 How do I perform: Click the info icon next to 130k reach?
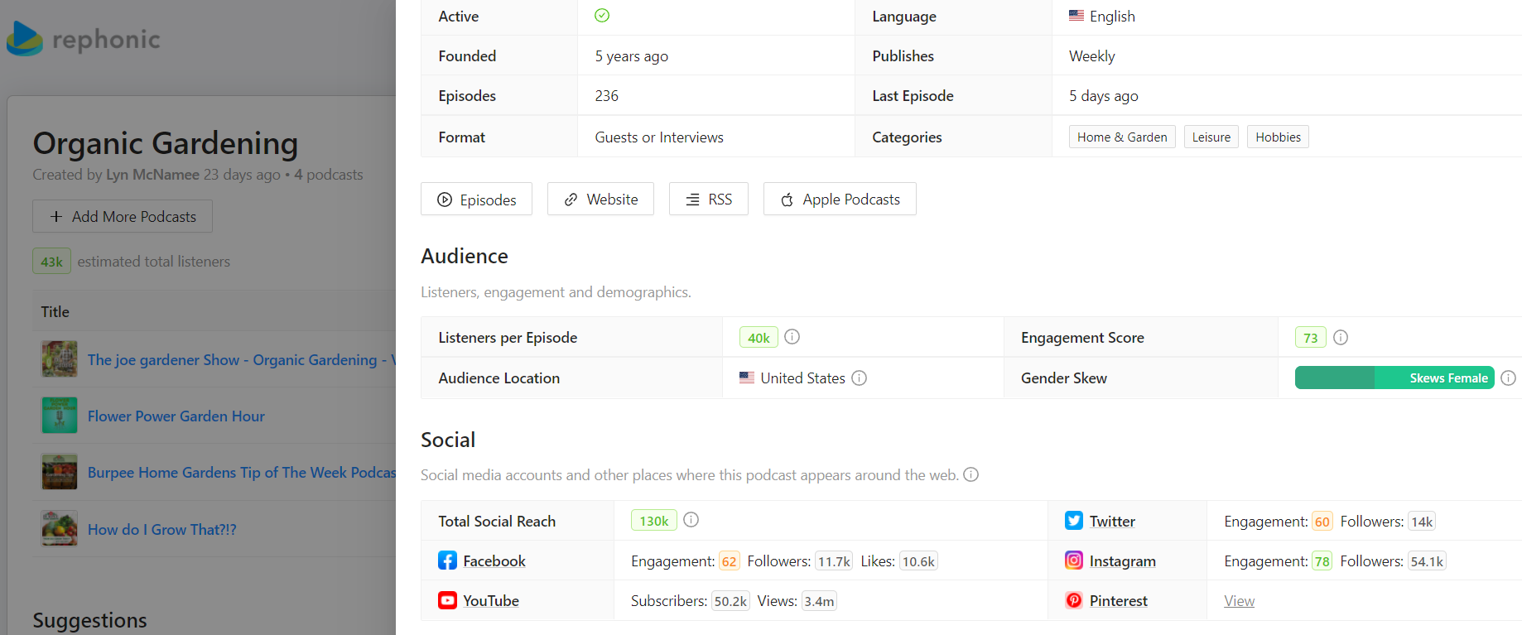click(691, 520)
